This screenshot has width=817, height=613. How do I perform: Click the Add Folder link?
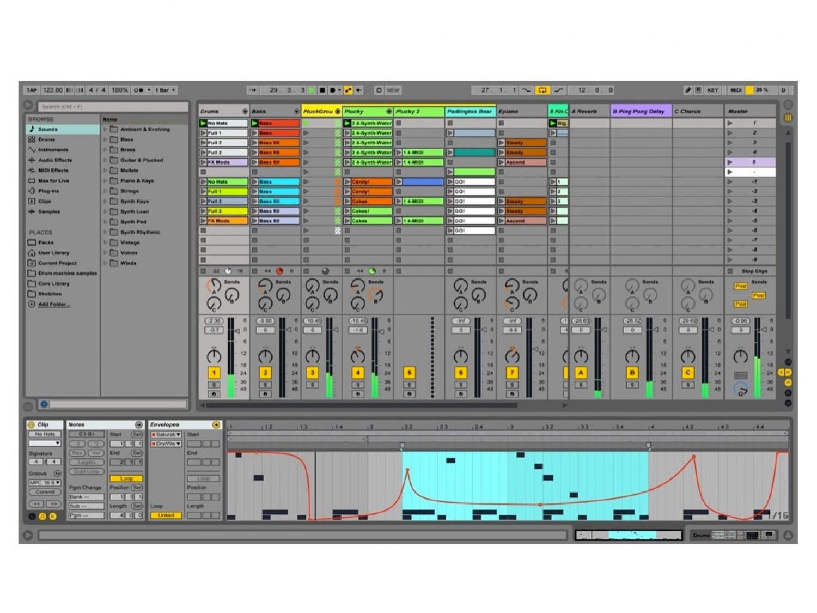coord(53,304)
